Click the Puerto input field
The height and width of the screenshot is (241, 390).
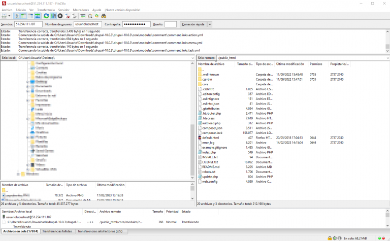pos(171,24)
